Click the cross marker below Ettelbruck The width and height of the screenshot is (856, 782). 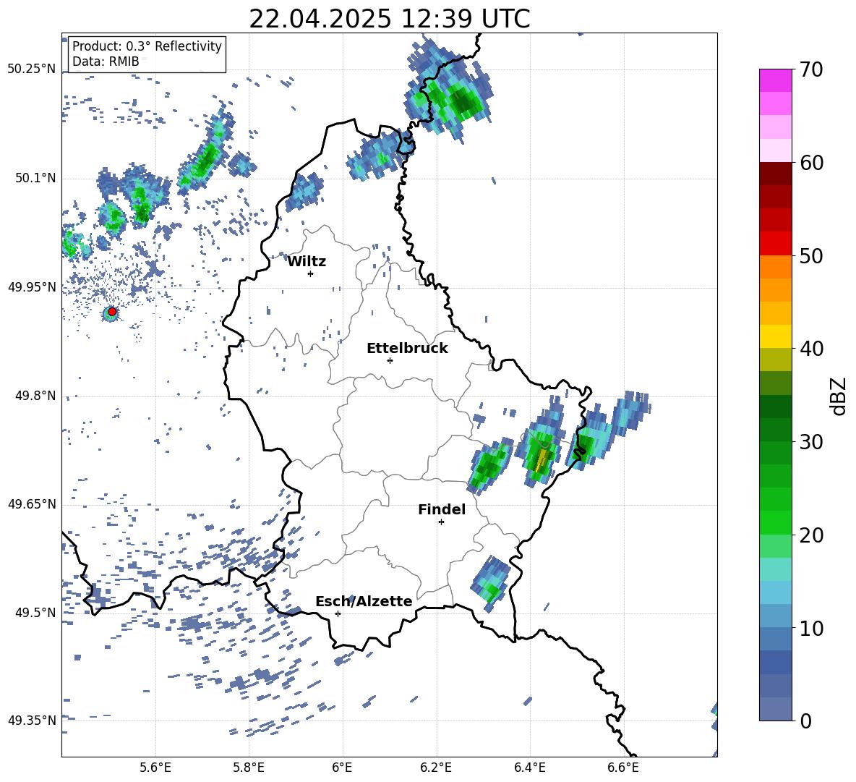[390, 360]
